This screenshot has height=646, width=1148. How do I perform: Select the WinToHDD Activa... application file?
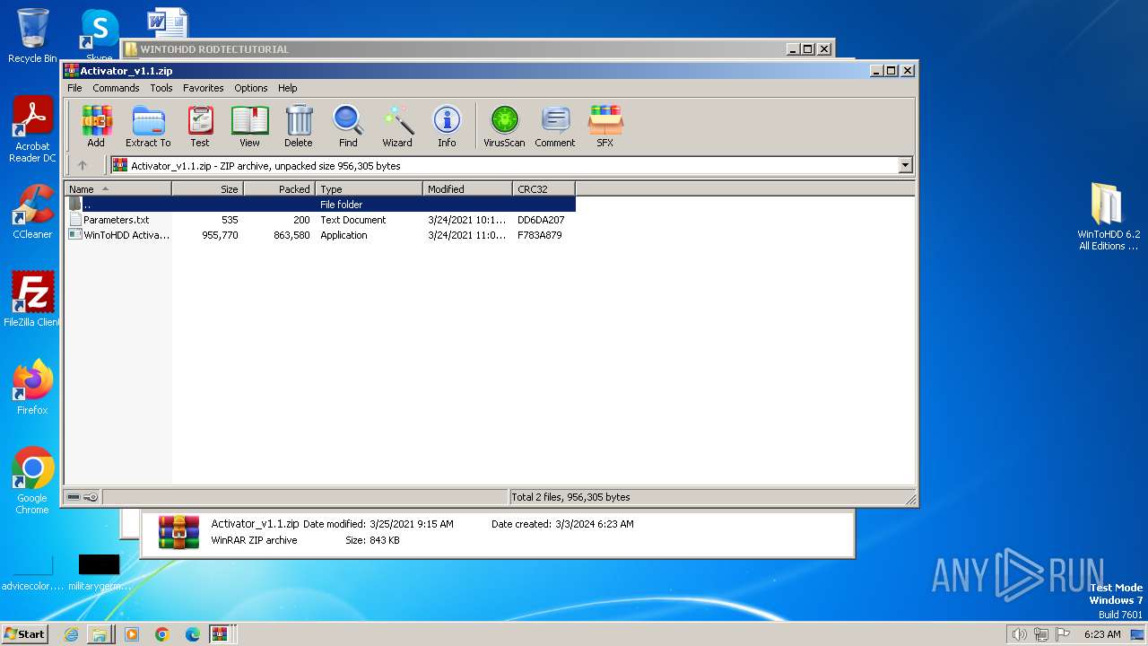118,235
